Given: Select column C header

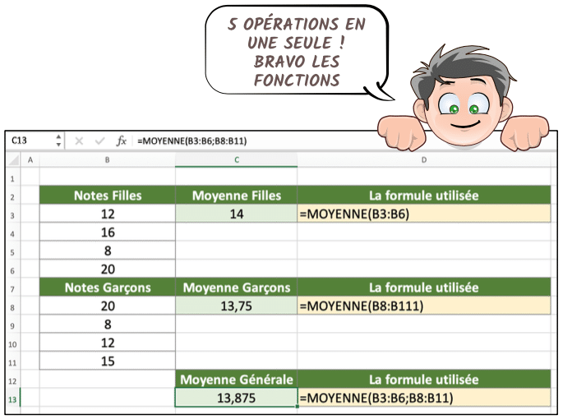Looking at the screenshot, I should tap(237, 159).
